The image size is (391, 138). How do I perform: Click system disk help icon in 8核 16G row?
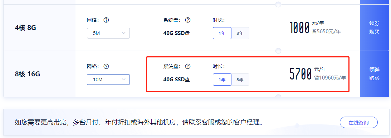(x=188, y=66)
